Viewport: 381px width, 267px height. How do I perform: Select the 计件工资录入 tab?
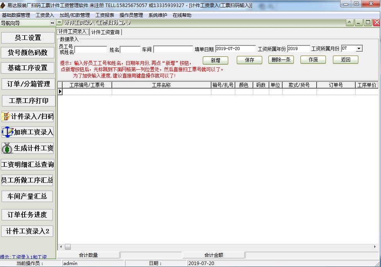pos(73,32)
